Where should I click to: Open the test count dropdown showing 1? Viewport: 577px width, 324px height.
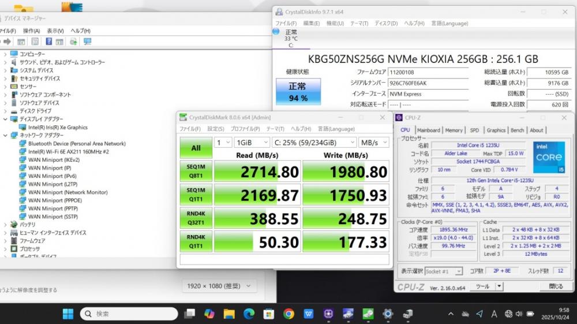[223, 143]
